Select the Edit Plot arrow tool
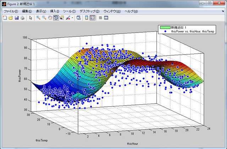The width and height of the screenshot is (227, 149). 31,18
